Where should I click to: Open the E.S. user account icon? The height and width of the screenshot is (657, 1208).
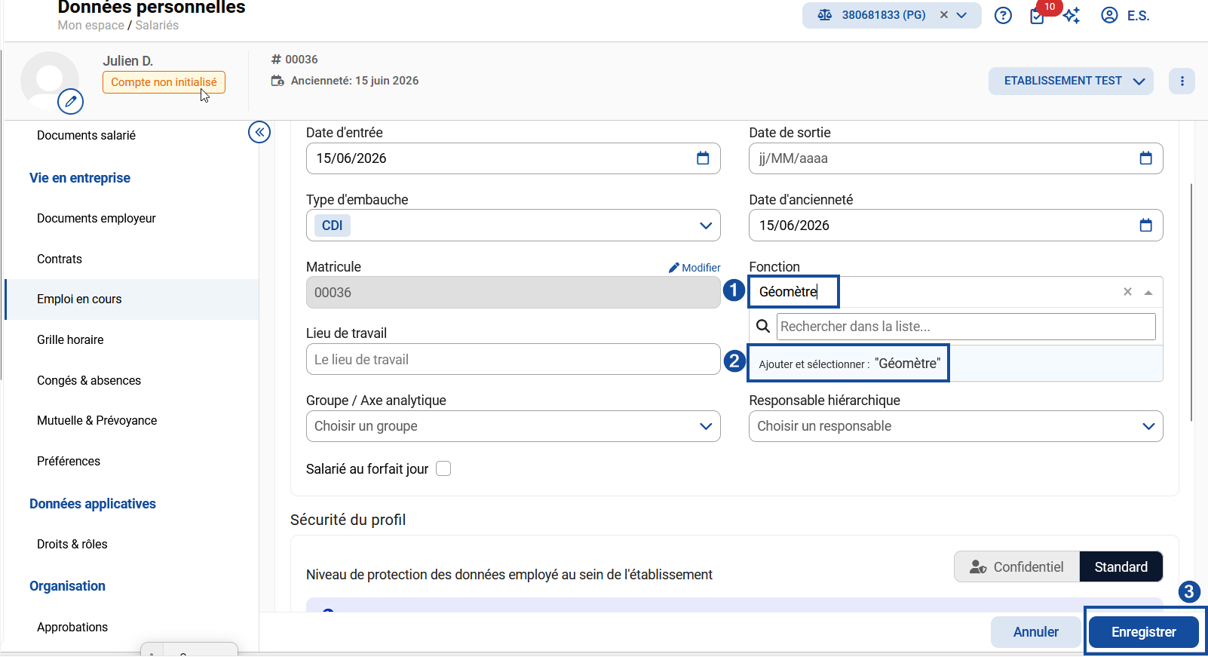pyautogui.click(x=1109, y=15)
